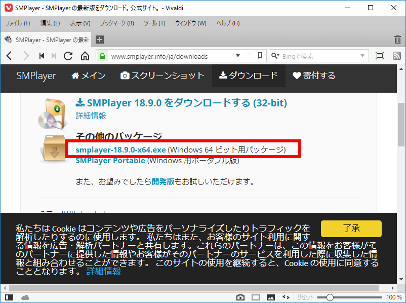
Task: Open the ヘルプ (H) menu
Action: click(228, 23)
